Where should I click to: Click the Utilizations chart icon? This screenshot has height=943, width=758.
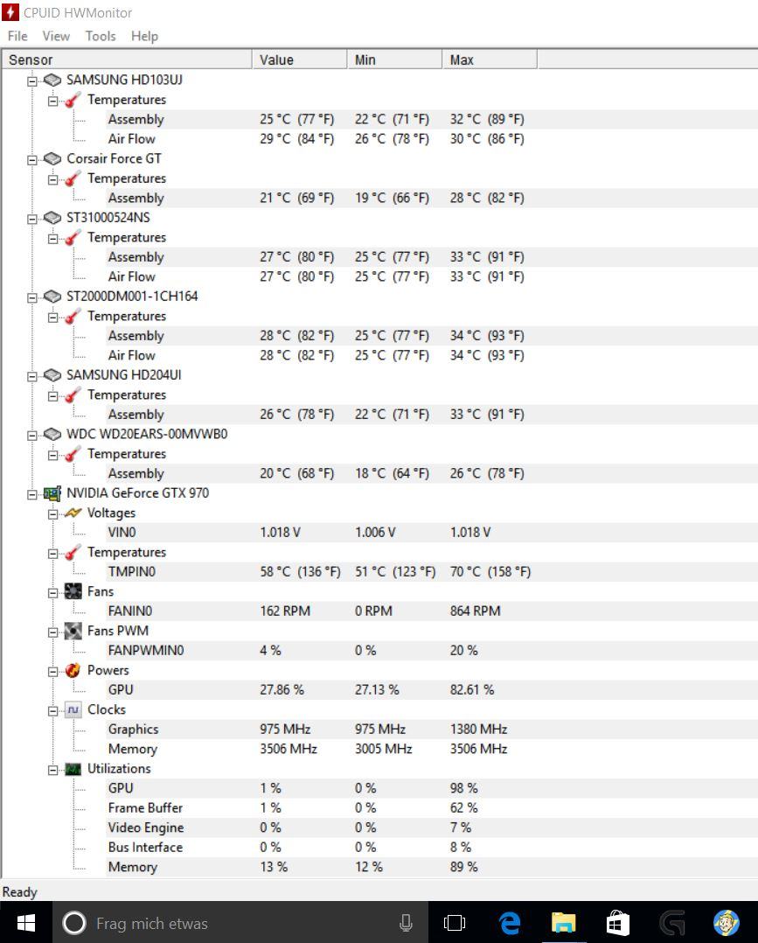click(73, 769)
